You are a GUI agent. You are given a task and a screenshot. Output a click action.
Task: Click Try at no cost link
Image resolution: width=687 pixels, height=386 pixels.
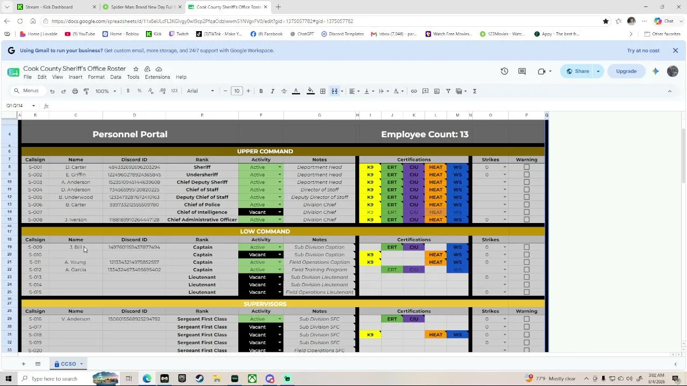(643, 50)
